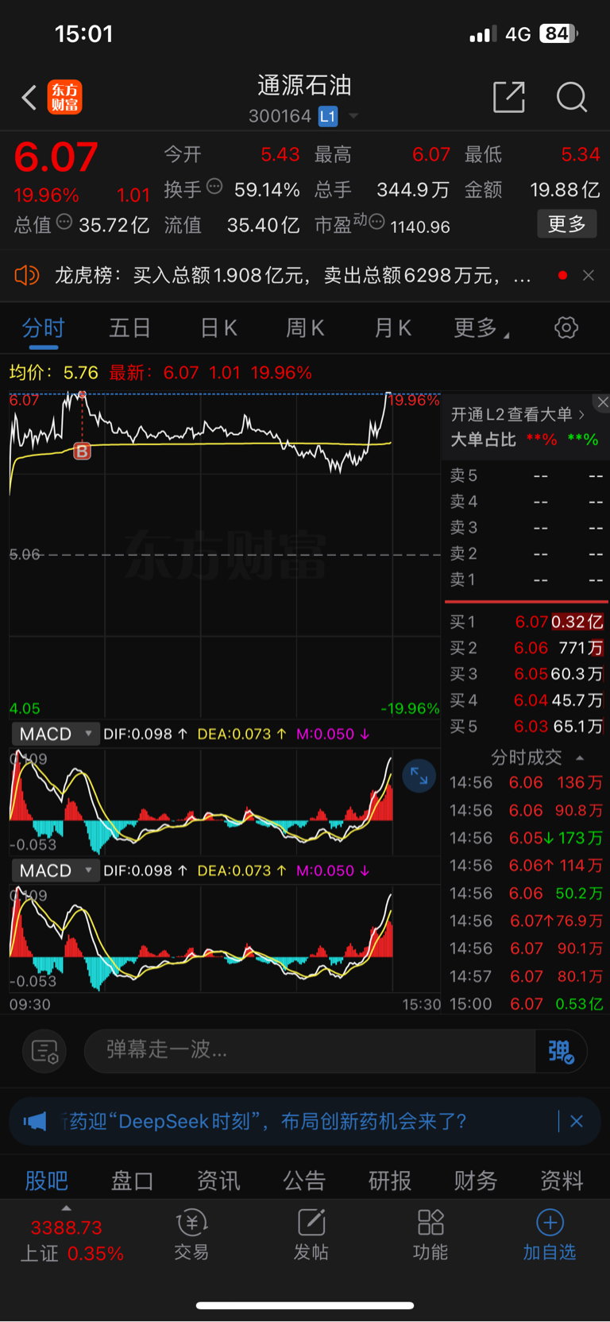Switch to the 周K chart tab
This screenshot has height=1322, width=610.
305,328
